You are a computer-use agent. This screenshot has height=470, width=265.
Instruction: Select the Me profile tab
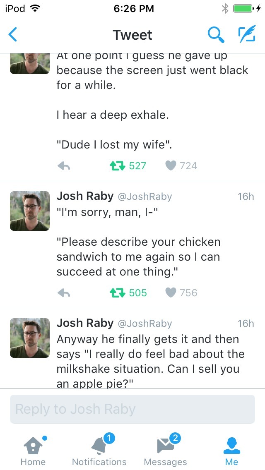pos(232,451)
